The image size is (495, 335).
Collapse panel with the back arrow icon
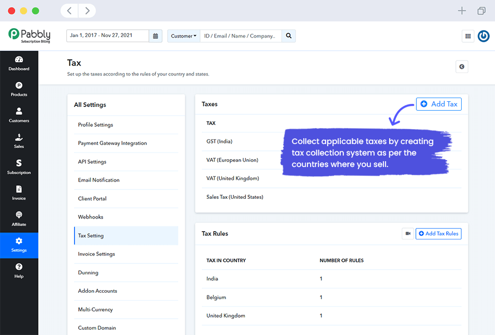pyautogui.click(x=462, y=67)
